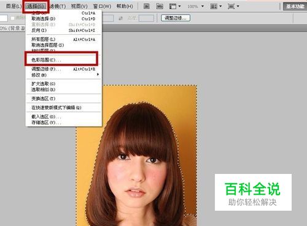Open the 视图(V) menu
The image size is (307, 226).
pos(79,6)
